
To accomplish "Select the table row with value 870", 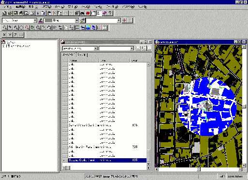I will 104,125.
